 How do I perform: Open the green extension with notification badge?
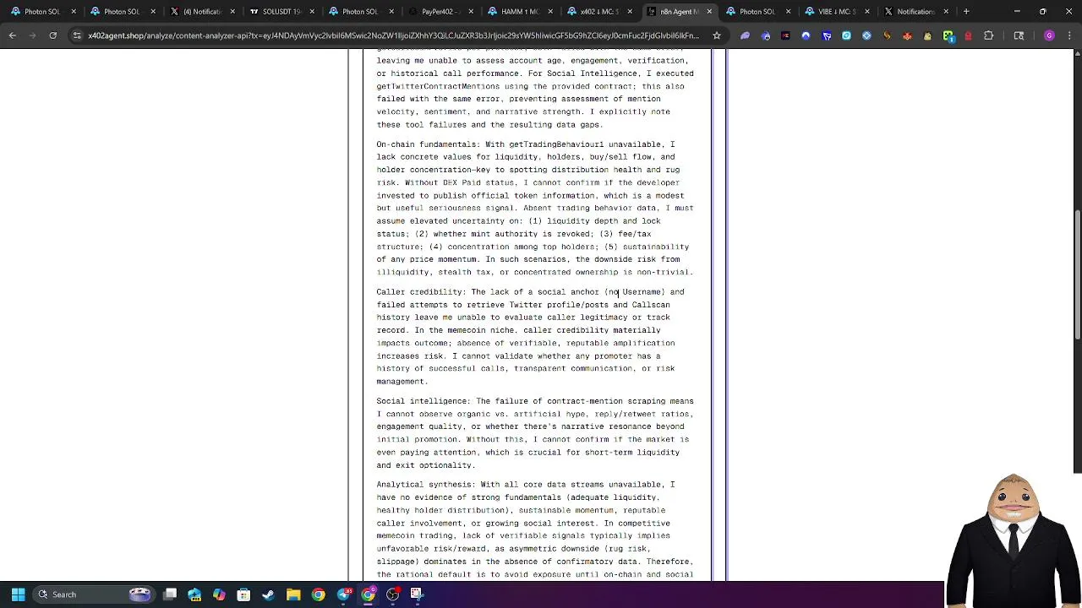point(948,35)
